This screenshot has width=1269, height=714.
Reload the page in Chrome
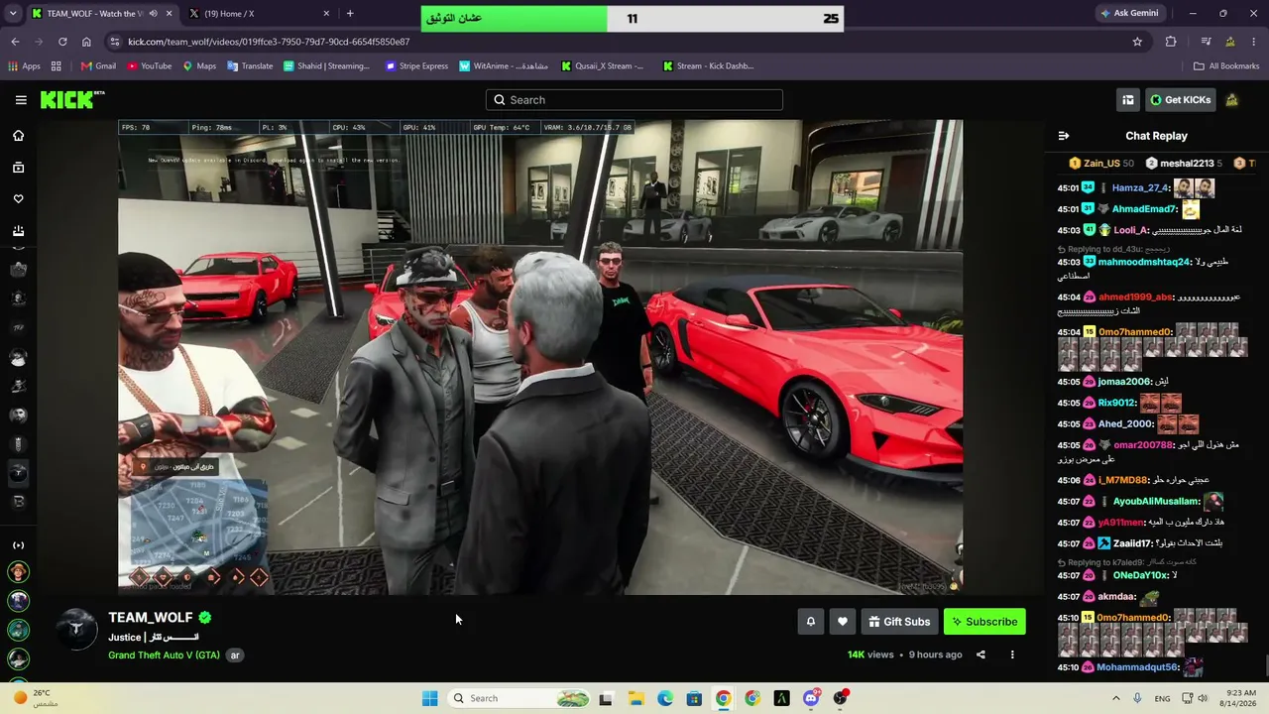click(x=62, y=42)
